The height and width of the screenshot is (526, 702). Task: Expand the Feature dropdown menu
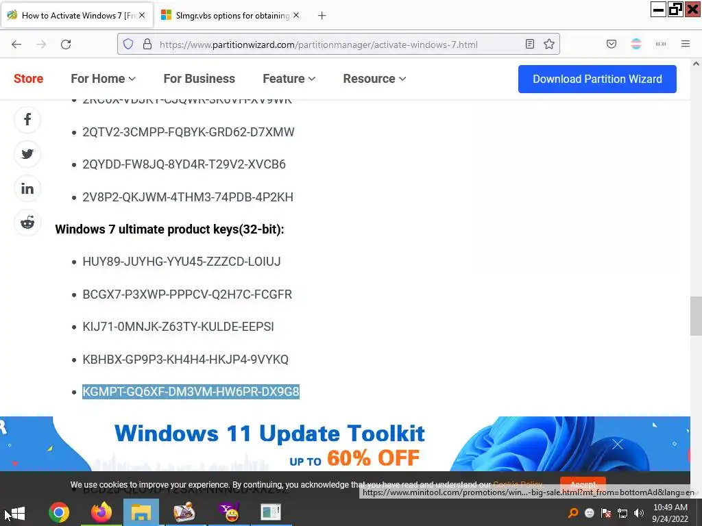[x=289, y=79]
